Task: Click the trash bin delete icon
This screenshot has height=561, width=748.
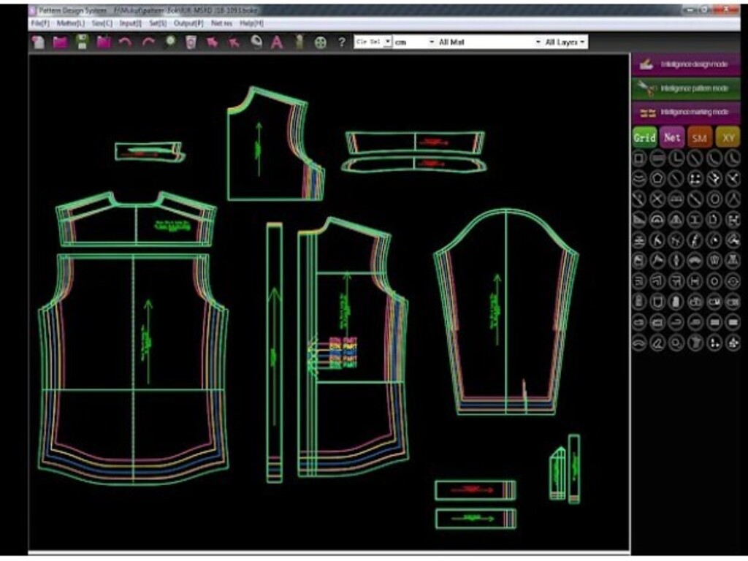Action: [191, 42]
